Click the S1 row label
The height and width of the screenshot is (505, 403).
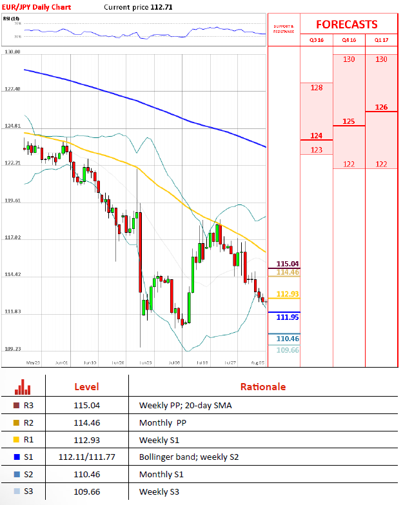(28, 457)
